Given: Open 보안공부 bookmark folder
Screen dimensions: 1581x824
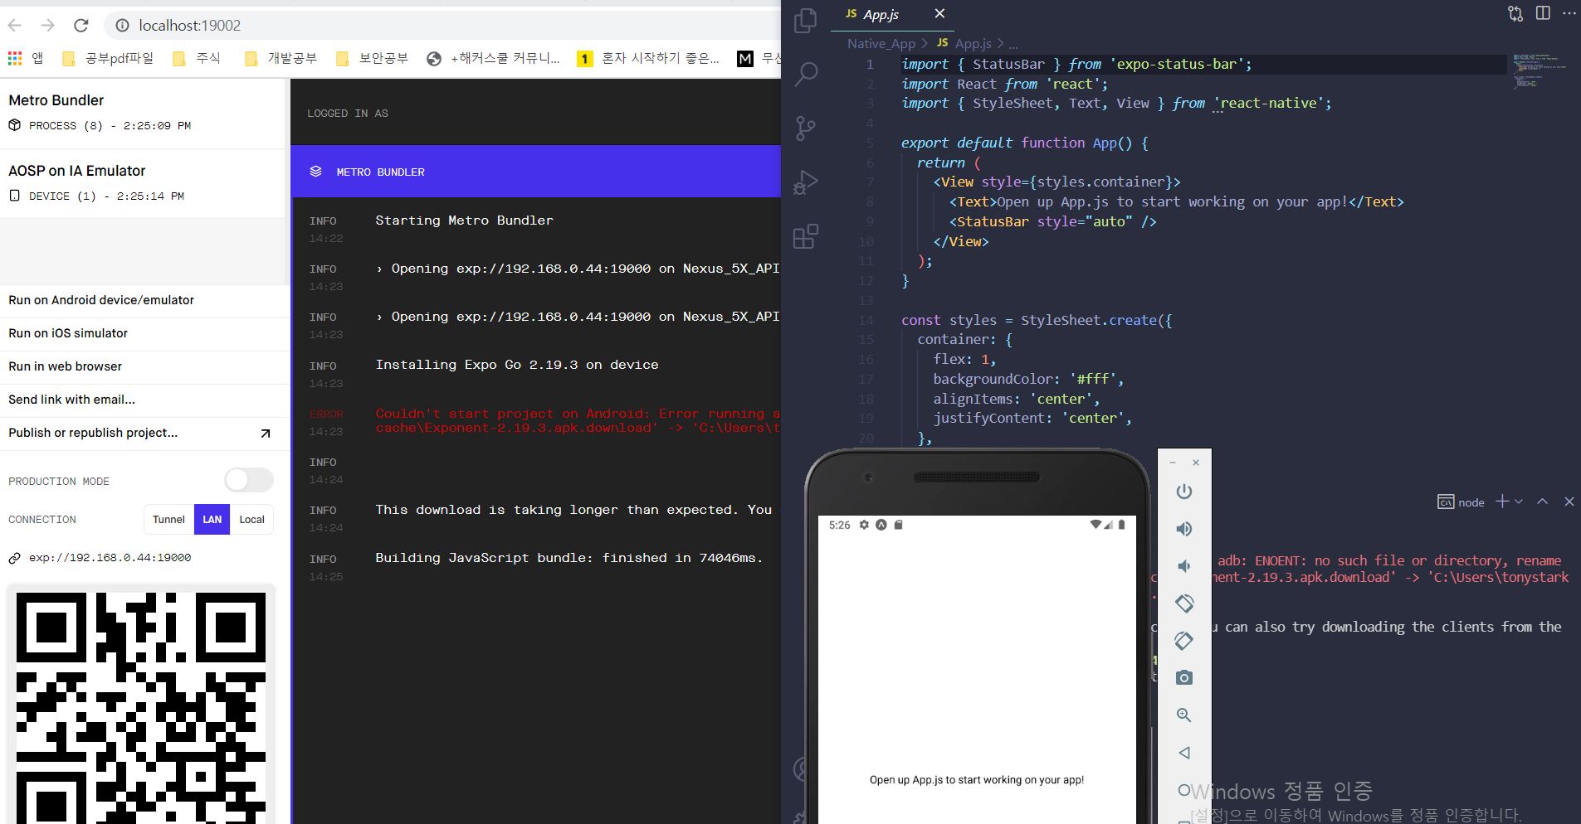Looking at the screenshot, I should [x=373, y=58].
